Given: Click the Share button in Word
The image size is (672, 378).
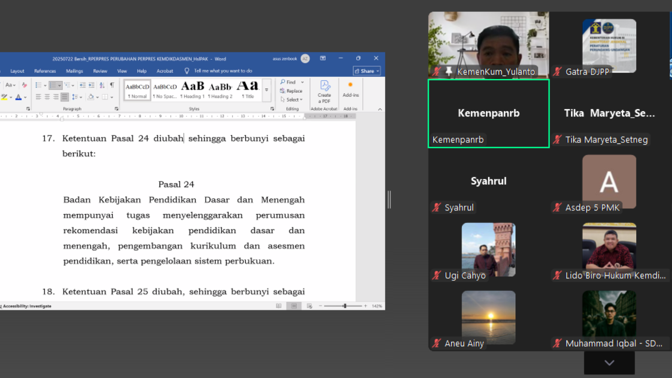Looking at the screenshot, I should [x=367, y=71].
